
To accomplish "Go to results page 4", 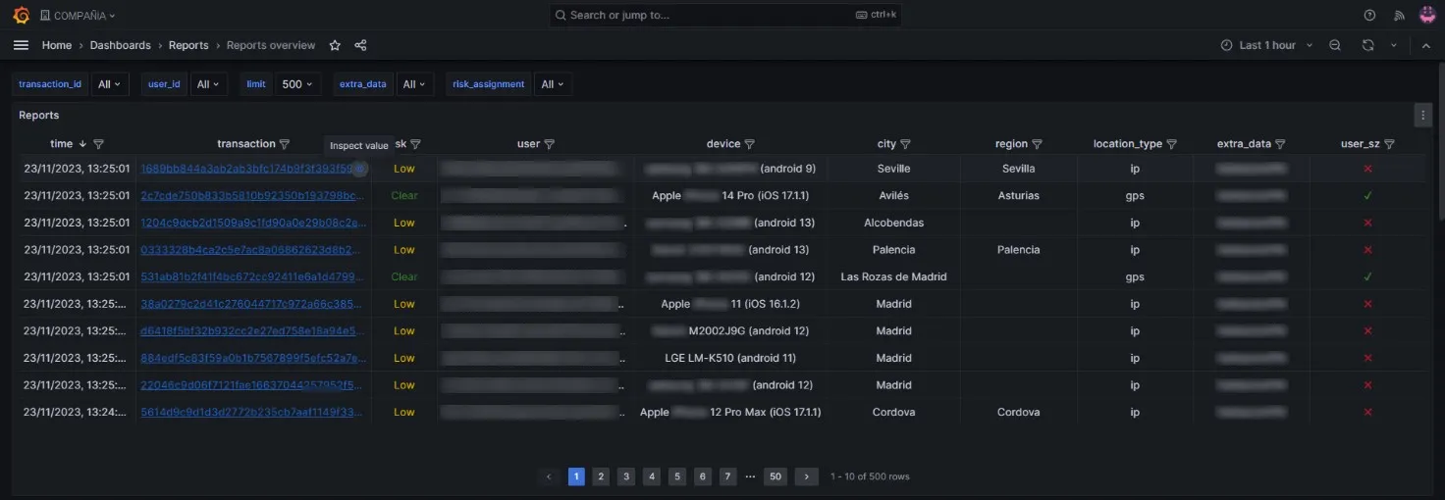I will pos(652,476).
